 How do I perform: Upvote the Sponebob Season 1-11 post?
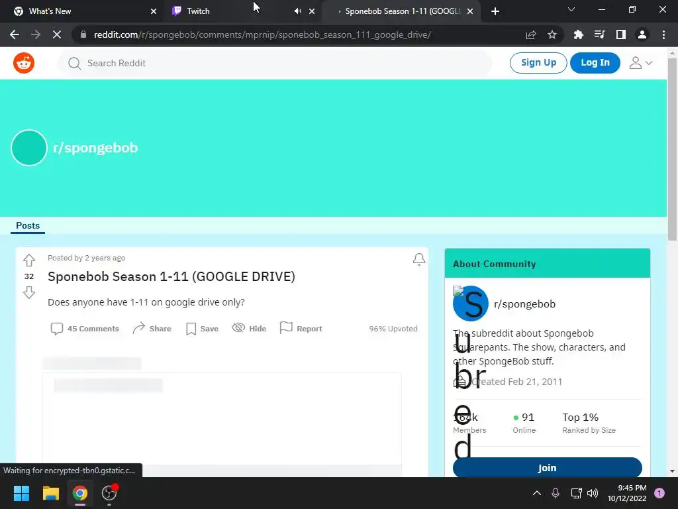pyautogui.click(x=29, y=260)
